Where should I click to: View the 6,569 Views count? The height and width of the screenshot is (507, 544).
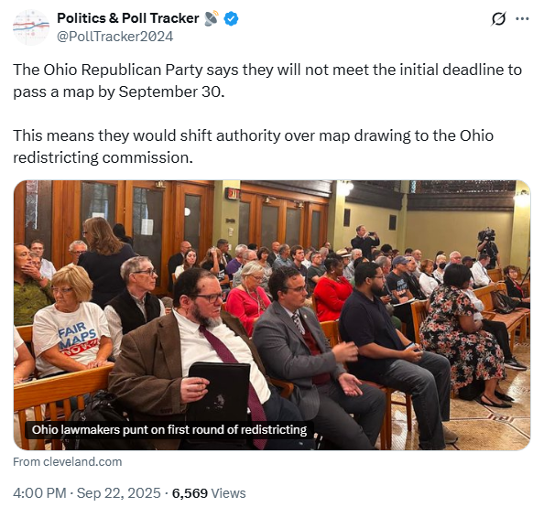tap(209, 493)
